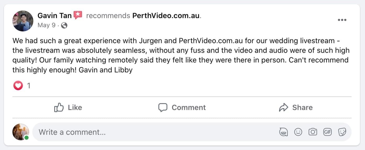Click Gavin Tan's profile picture
The width and height of the screenshot is (365, 150).
click(x=23, y=21)
